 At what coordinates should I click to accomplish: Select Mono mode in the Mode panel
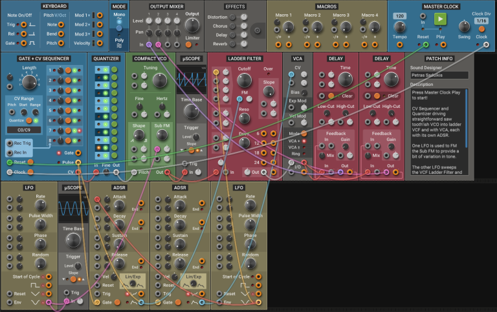point(119,15)
